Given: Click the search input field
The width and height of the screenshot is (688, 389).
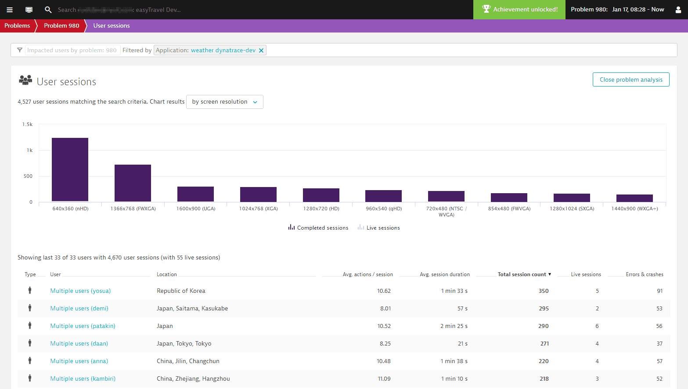Looking at the screenshot, I should pyautogui.click(x=119, y=10).
